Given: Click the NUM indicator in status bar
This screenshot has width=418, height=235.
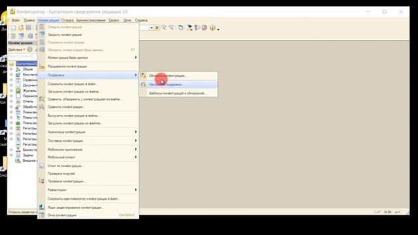Looking at the screenshot, I should coord(387,211).
